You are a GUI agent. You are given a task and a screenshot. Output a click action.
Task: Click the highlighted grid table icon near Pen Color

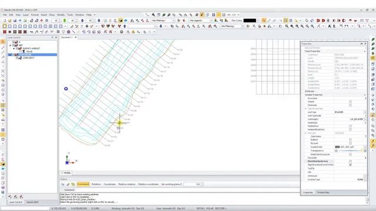[286, 21]
